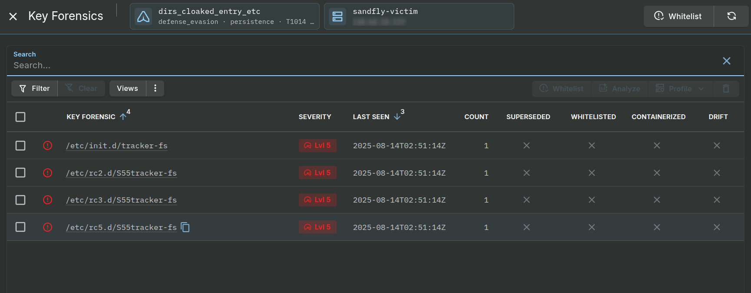Click alert icon for /etc/rc2.d/S55tracker-fs

(x=48, y=173)
